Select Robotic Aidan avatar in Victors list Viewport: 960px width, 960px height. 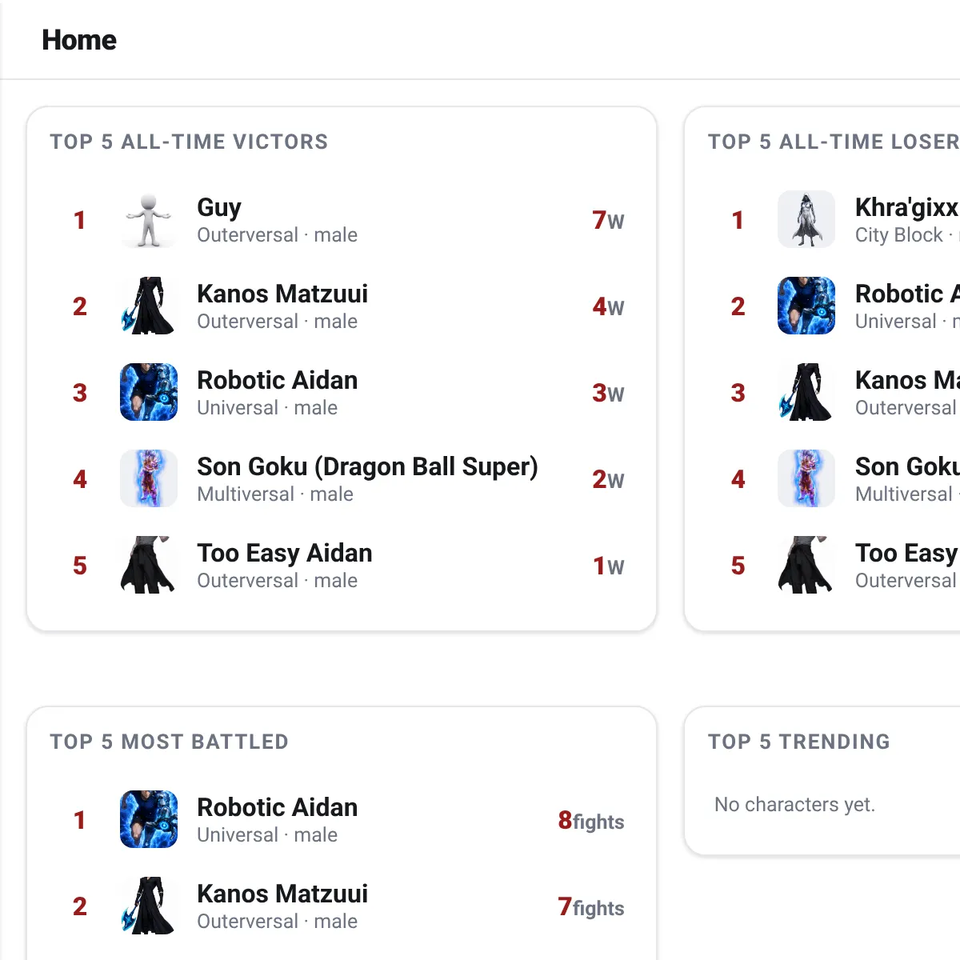click(x=149, y=392)
